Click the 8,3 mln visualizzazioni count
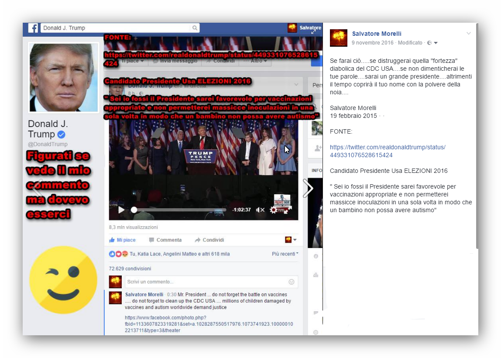Screen dimensions: 501x358 click(133, 227)
